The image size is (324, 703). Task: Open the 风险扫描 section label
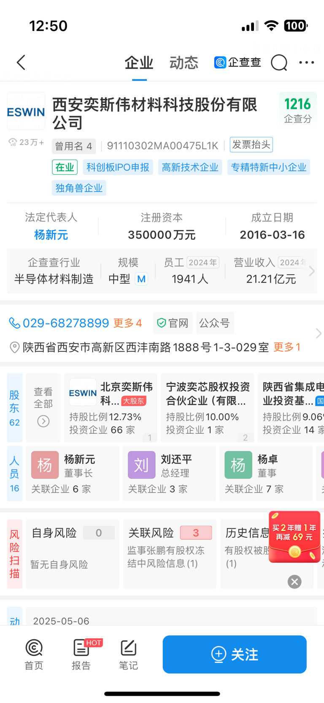pos(15,554)
